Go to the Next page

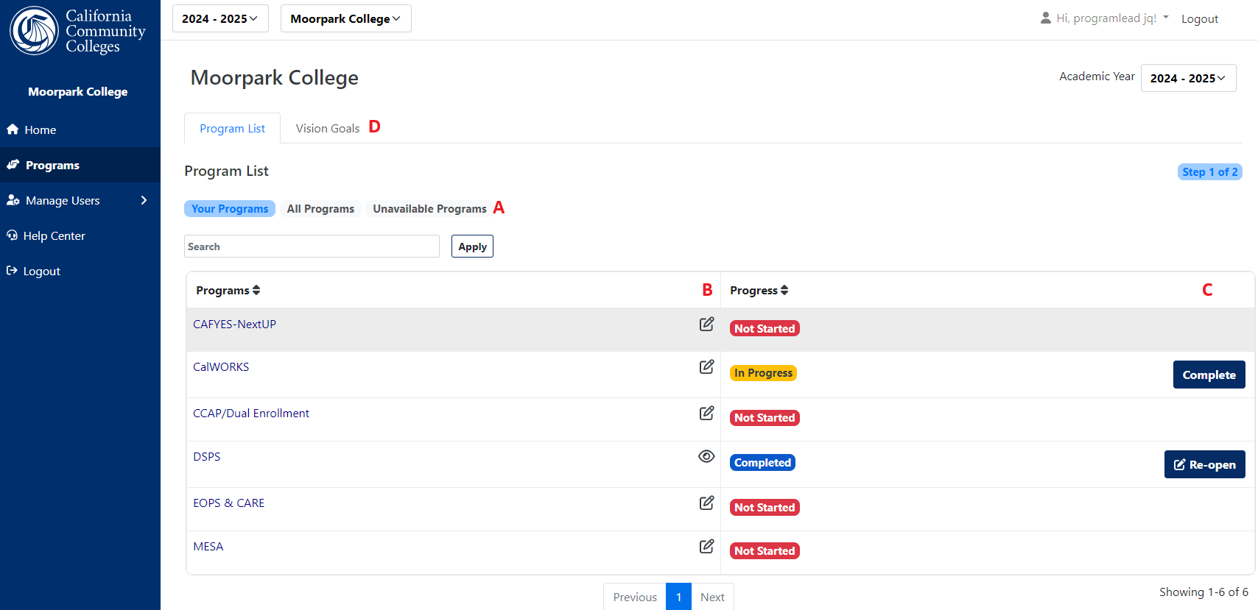712,597
